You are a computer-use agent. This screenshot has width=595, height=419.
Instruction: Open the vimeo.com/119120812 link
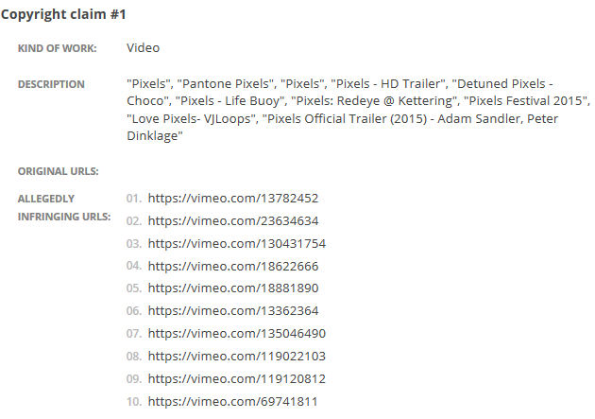pyautogui.click(x=236, y=379)
